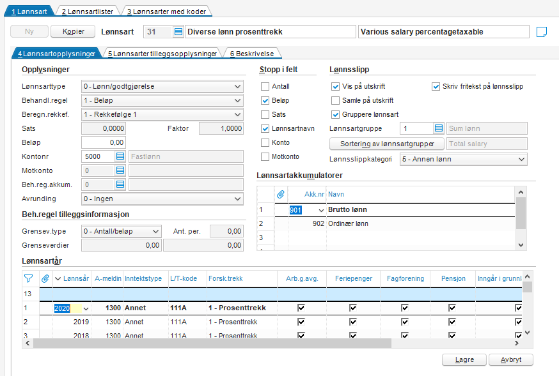Open the 5 Lønnsarter tilleggsopplysninger tab
Image resolution: width=559 pixels, height=376 pixels.
(162, 54)
